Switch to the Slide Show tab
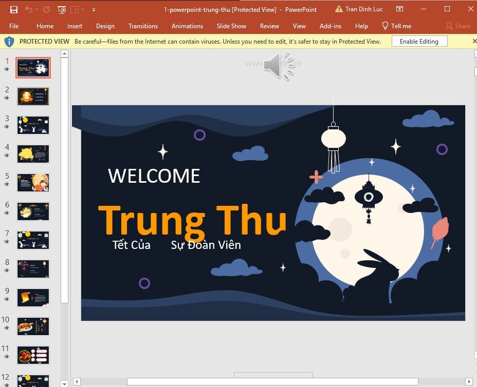Screen dimensions: 477x387 [x=231, y=26]
